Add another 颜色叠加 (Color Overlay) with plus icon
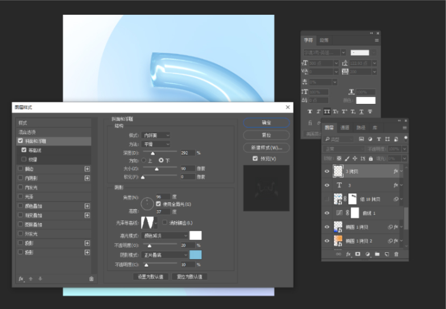The image size is (446, 309). 88,206
